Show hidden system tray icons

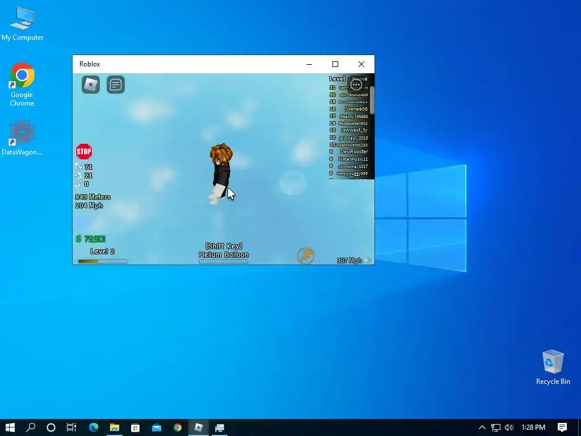tap(482, 427)
